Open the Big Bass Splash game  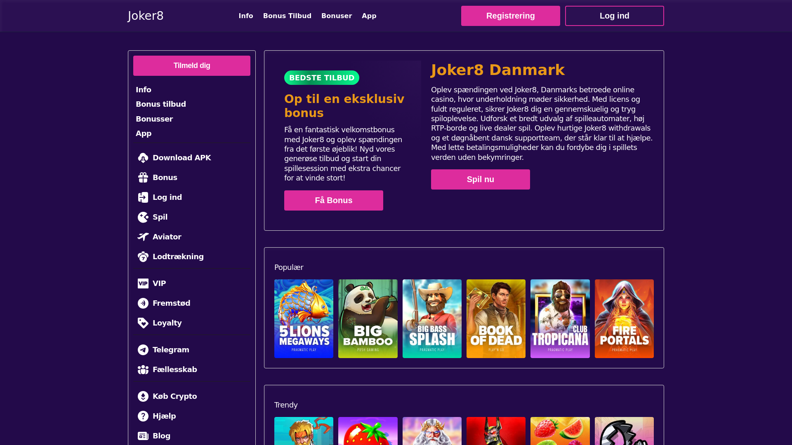(432, 319)
